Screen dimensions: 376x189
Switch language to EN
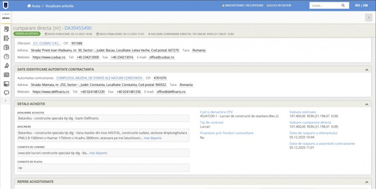(x=365, y=6)
